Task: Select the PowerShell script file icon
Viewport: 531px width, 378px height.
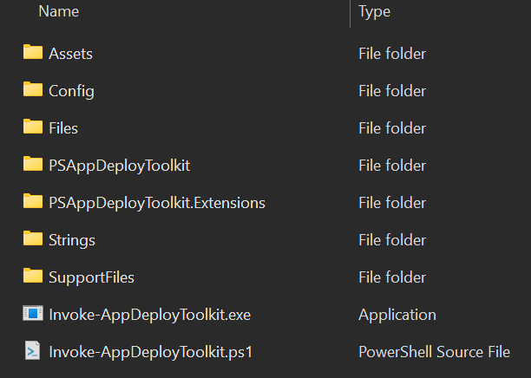Action: [32, 350]
